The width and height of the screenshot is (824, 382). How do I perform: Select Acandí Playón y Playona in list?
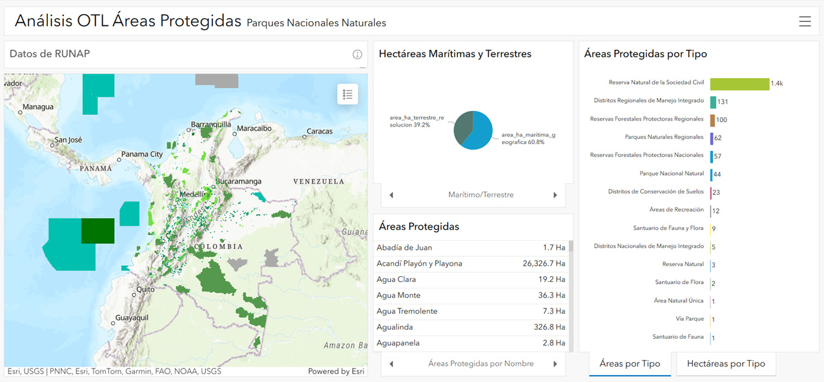pos(471,263)
